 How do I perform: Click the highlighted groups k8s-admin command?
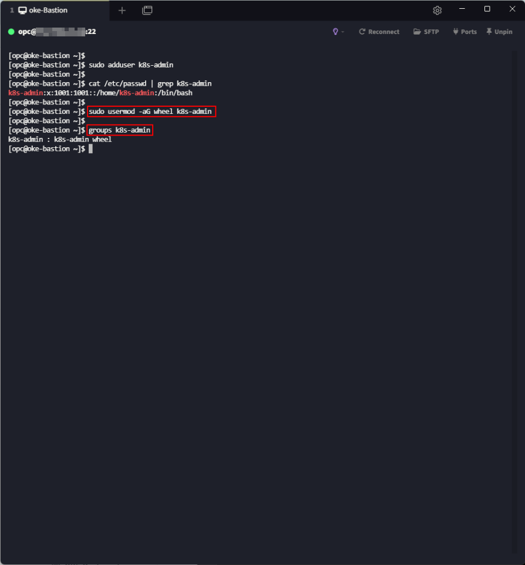point(120,130)
